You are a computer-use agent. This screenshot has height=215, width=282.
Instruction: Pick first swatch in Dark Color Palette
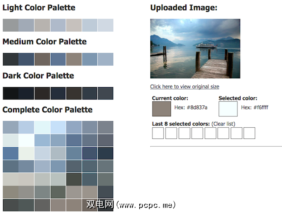click(x=11, y=93)
